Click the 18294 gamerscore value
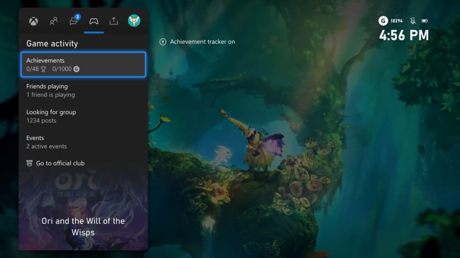This screenshot has height=258, width=460. click(397, 21)
